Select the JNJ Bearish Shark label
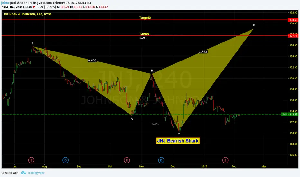300x177 pixels. 178,141
